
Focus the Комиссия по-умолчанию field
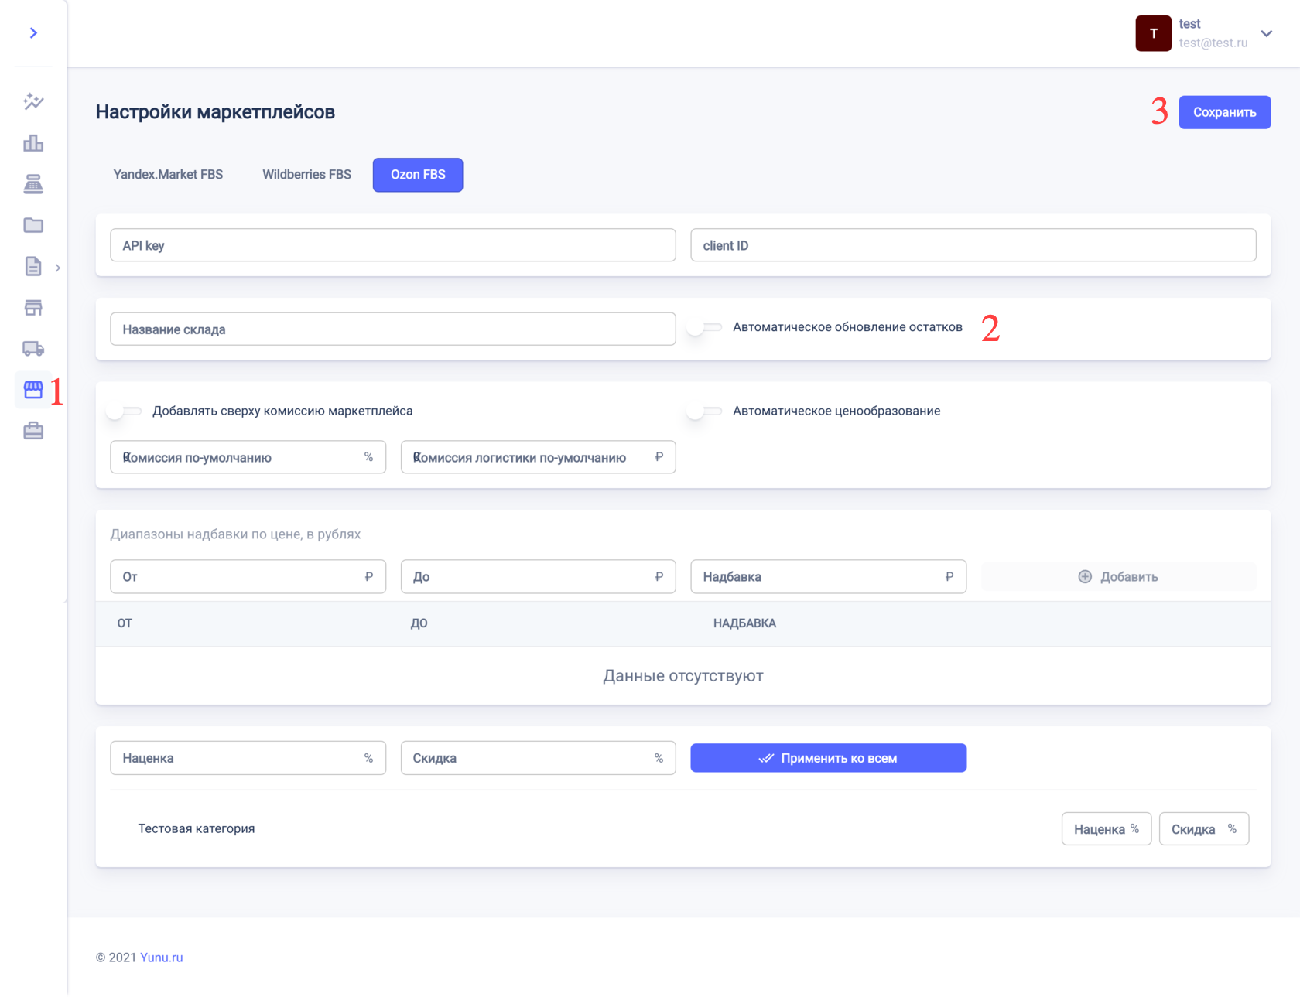[248, 457]
